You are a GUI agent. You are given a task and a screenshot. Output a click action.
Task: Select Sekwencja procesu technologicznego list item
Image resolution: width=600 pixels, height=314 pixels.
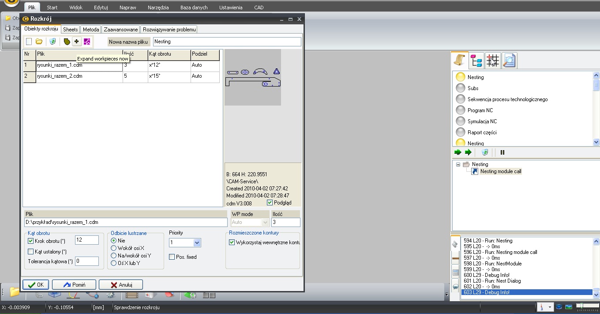pyautogui.click(x=507, y=99)
